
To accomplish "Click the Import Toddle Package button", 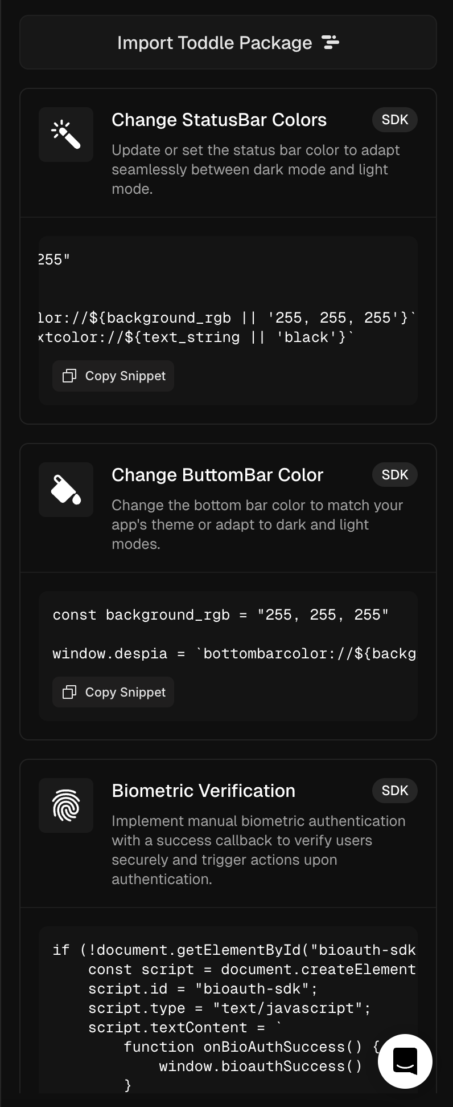I will point(228,43).
